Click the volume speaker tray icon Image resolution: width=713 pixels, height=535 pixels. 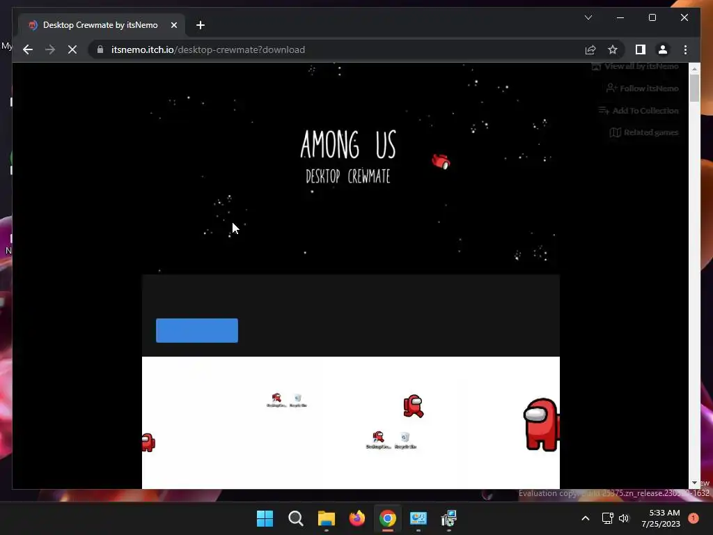click(624, 518)
